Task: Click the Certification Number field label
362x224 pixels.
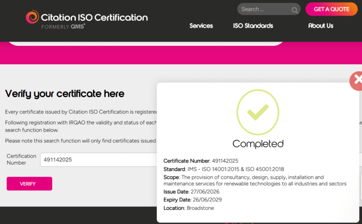Action: pos(21,159)
